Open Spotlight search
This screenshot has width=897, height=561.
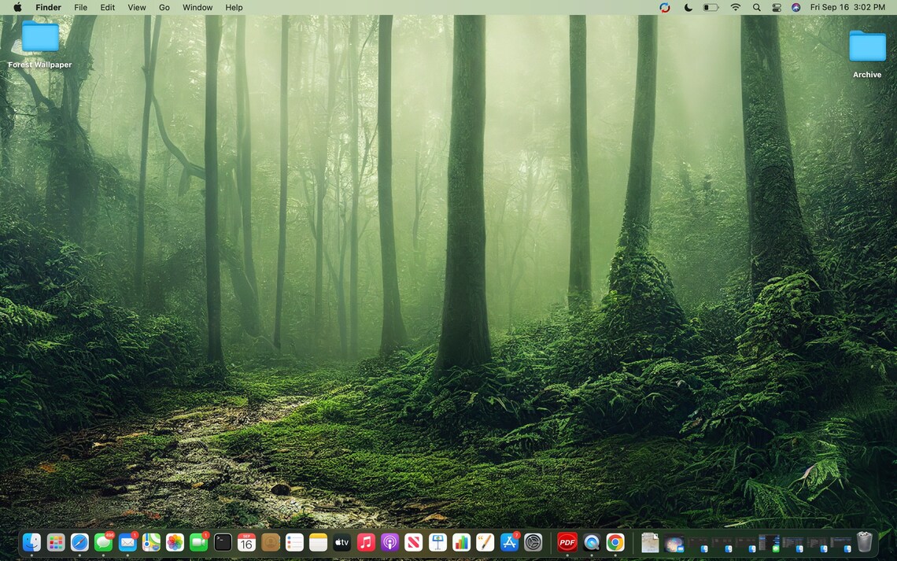(x=756, y=7)
